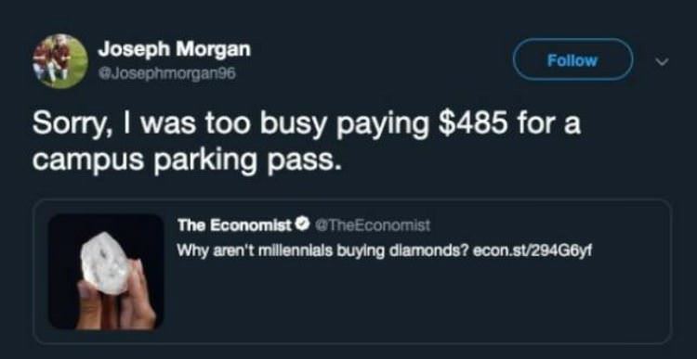Image resolution: width=697 pixels, height=359 pixels.
Task: Click the blank area above the Follow button
Action: point(572,19)
